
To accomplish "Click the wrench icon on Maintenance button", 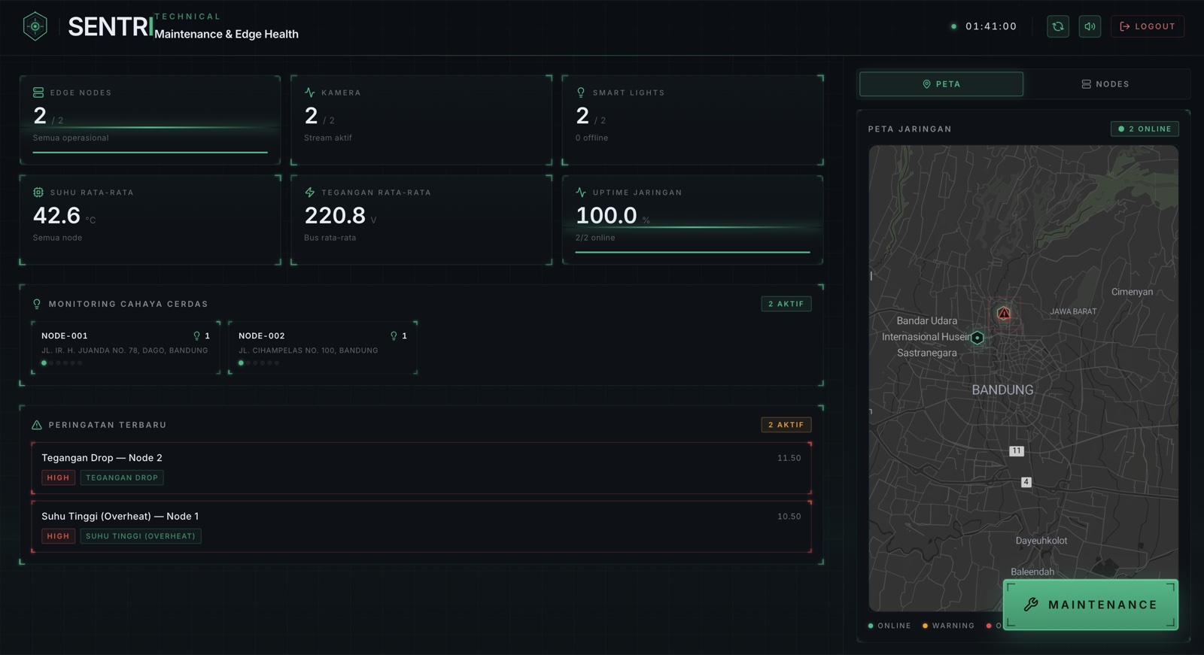I will pos(1031,605).
